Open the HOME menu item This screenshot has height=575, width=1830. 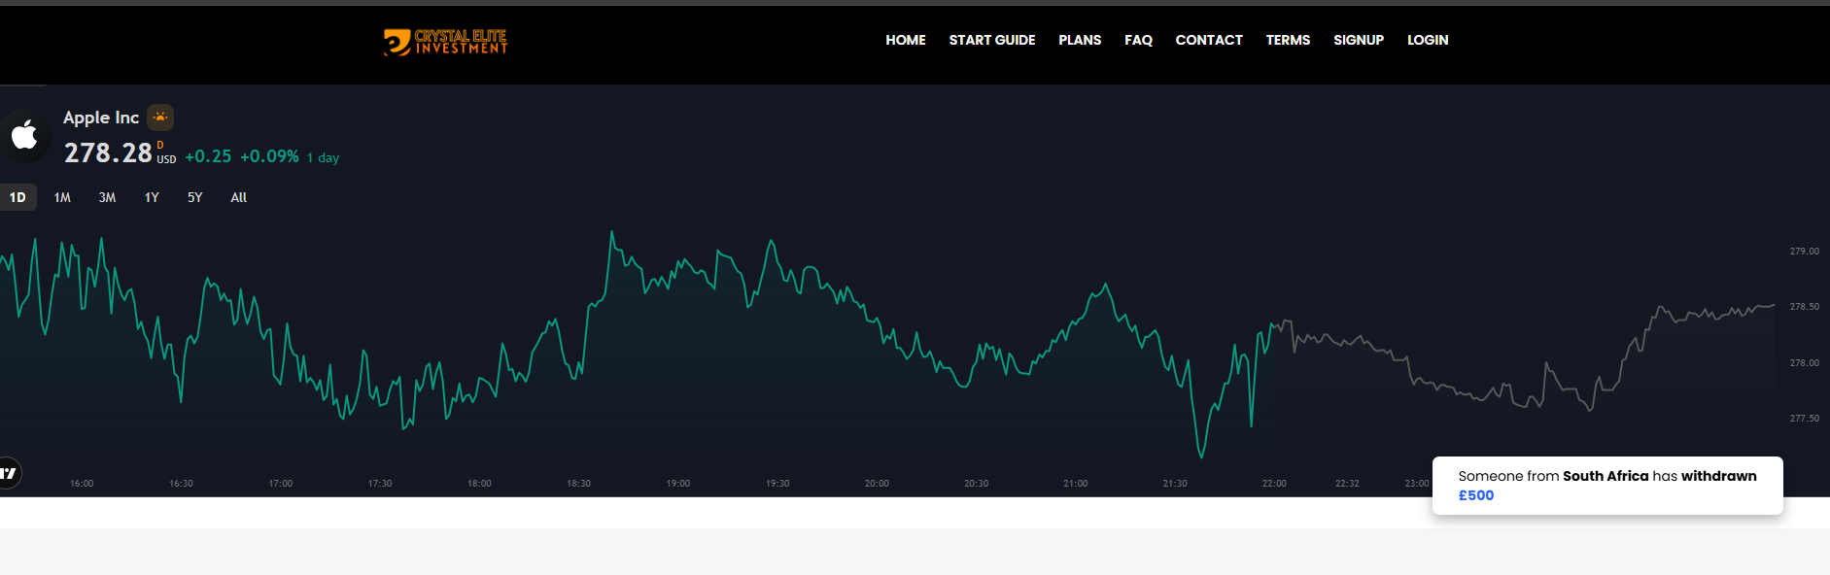point(905,40)
